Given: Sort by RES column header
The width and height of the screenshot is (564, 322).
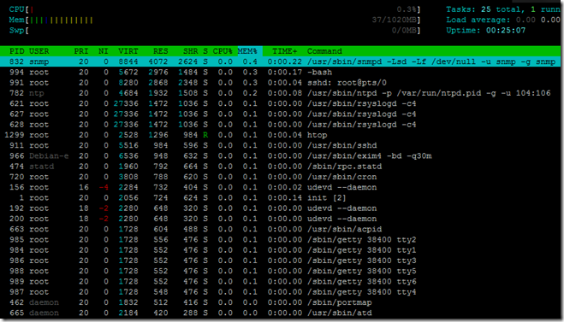Looking at the screenshot, I should [160, 51].
